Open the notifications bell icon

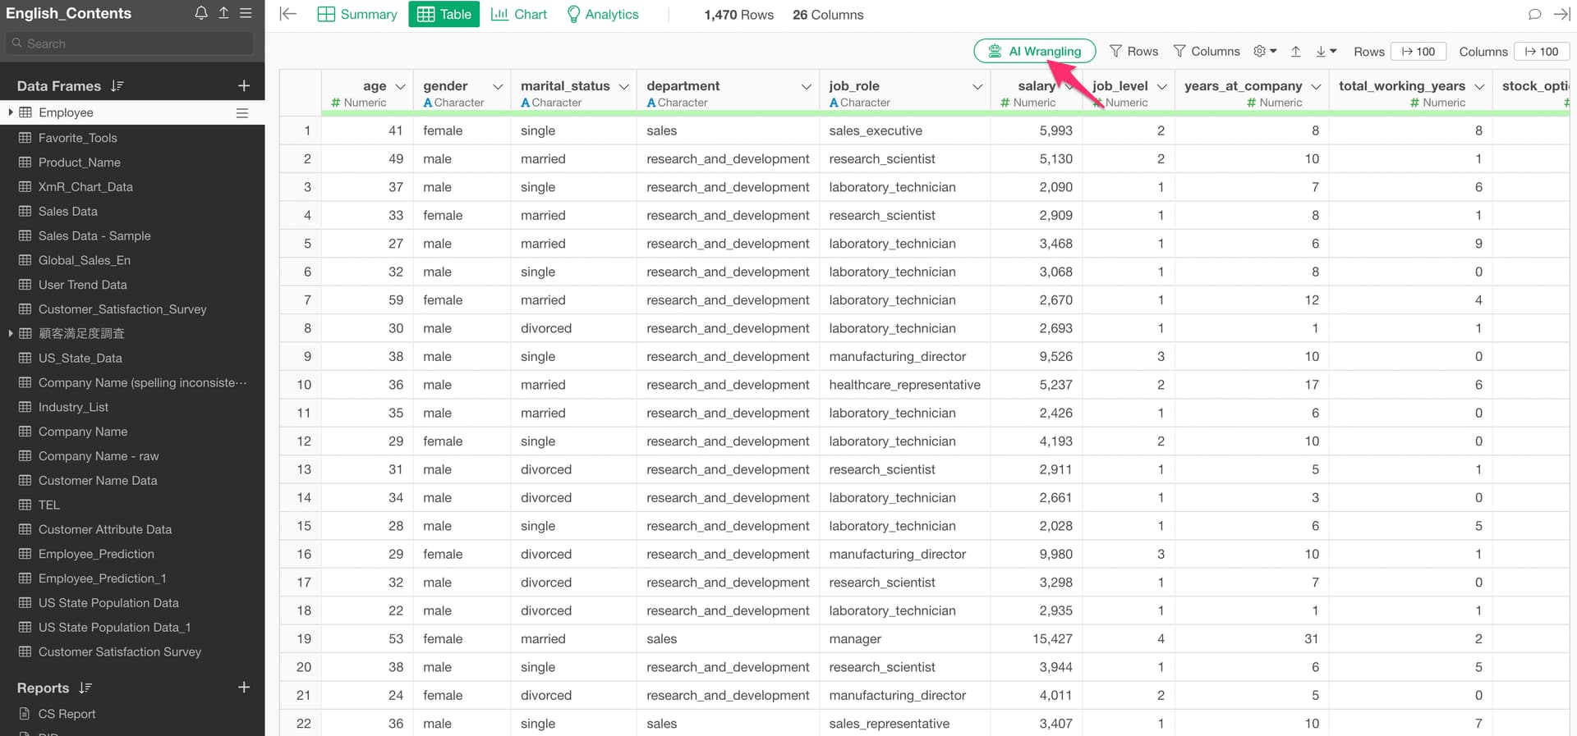(201, 13)
